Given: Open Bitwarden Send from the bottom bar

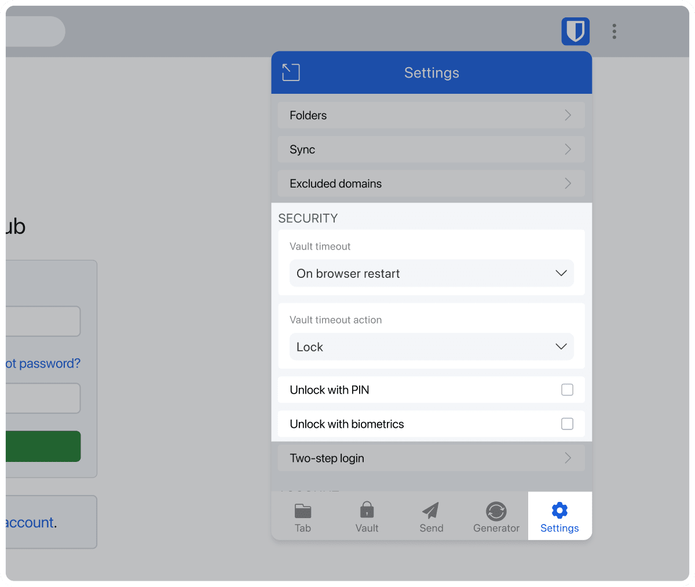Looking at the screenshot, I should tap(431, 516).
